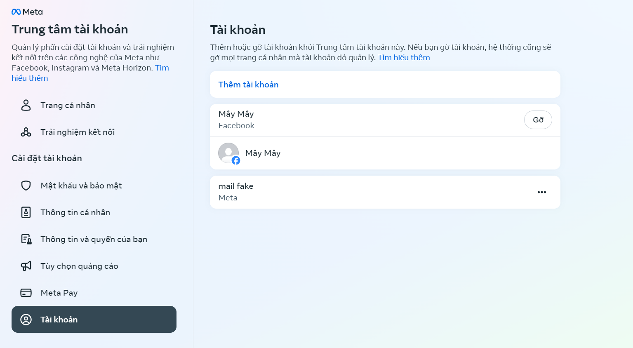Click the megaphone icon for Tùy chọn quảng cáo
This screenshot has width=633, height=348.
26,266
